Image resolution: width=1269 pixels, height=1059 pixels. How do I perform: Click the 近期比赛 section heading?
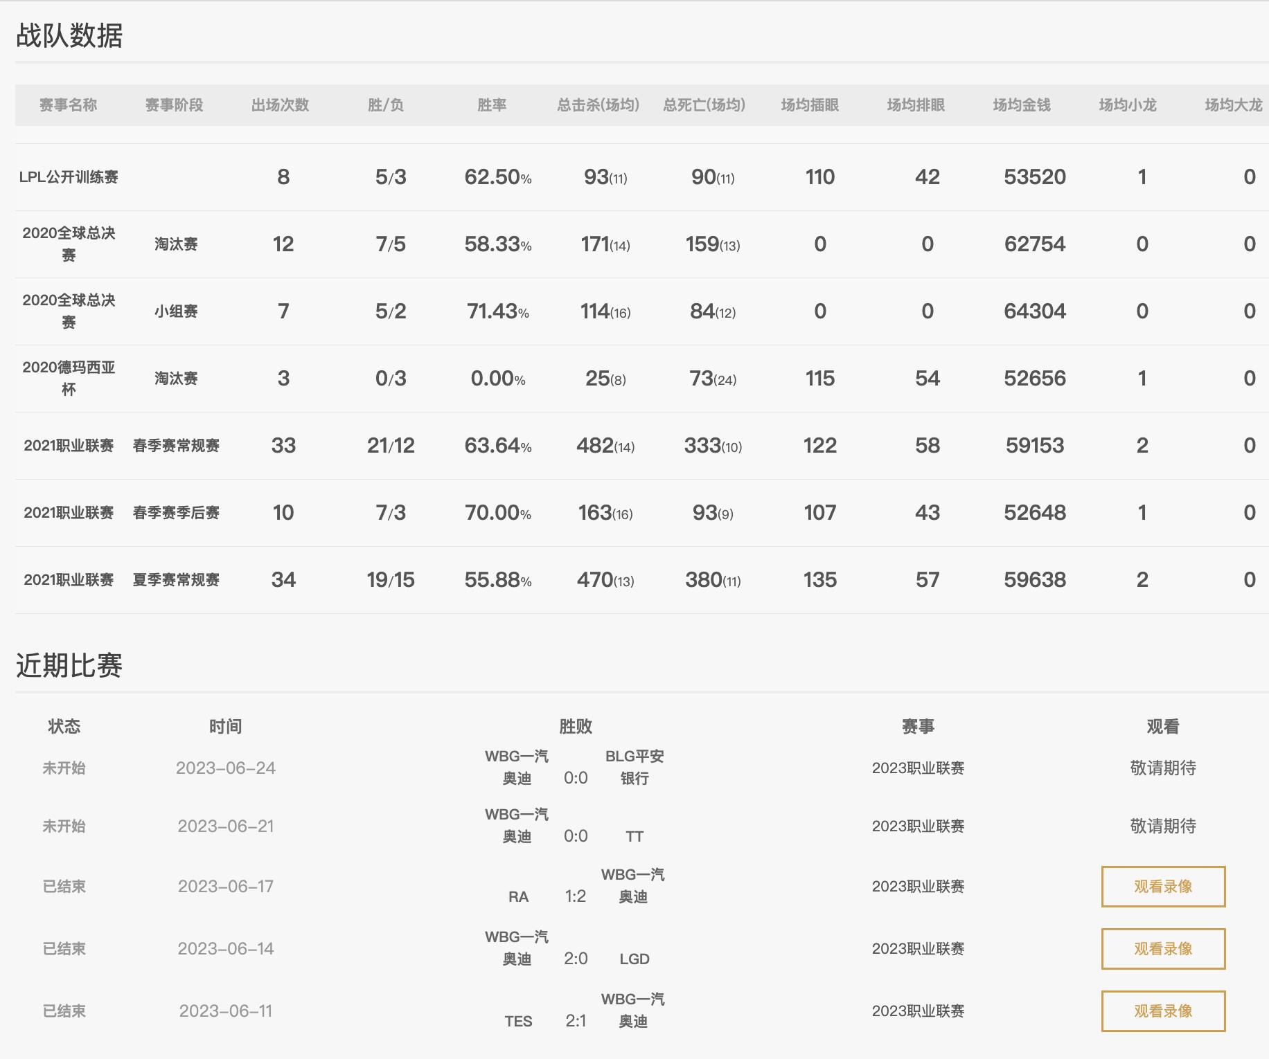tap(69, 666)
